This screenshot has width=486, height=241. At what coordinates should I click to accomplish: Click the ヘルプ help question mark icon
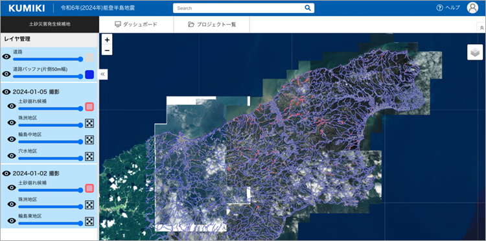(x=439, y=8)
